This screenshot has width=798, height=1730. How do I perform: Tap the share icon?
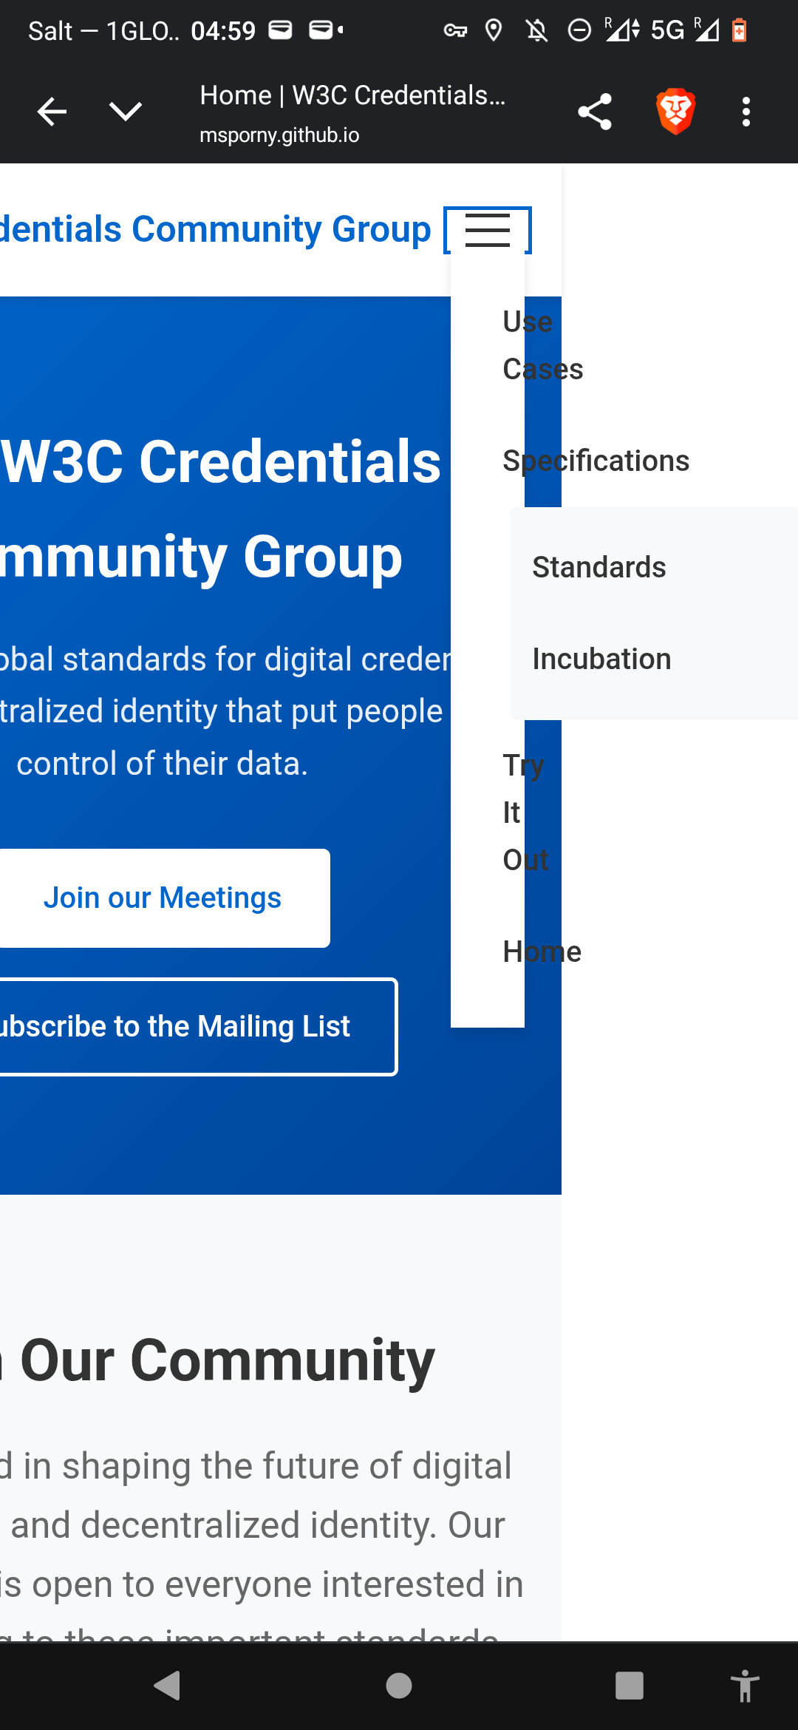click(x=595, y=112)
